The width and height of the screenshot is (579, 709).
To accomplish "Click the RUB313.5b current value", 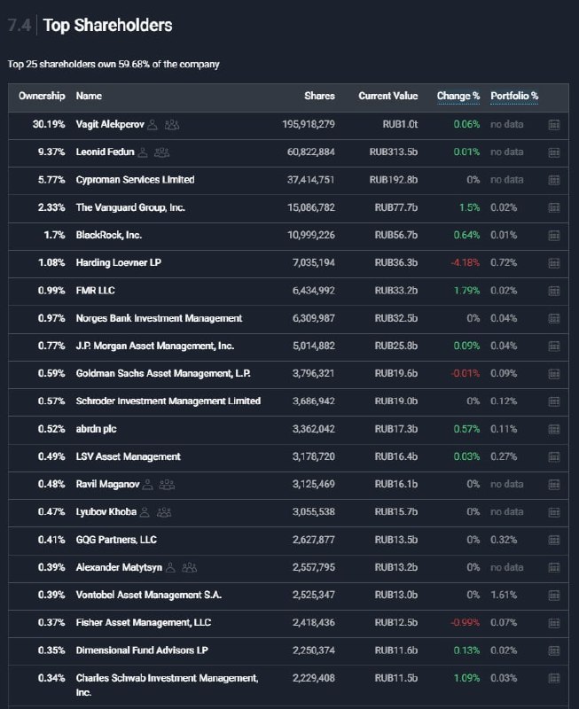I will (x=394, y=152).
